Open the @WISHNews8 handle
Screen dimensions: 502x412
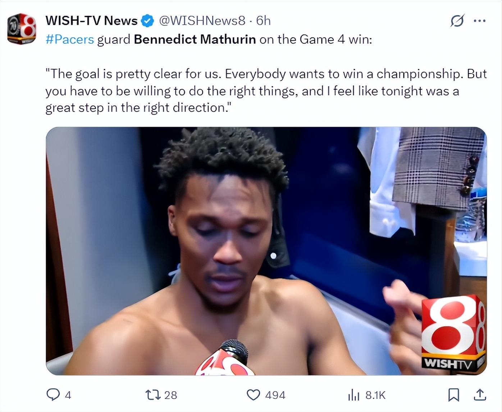(202, 21)
